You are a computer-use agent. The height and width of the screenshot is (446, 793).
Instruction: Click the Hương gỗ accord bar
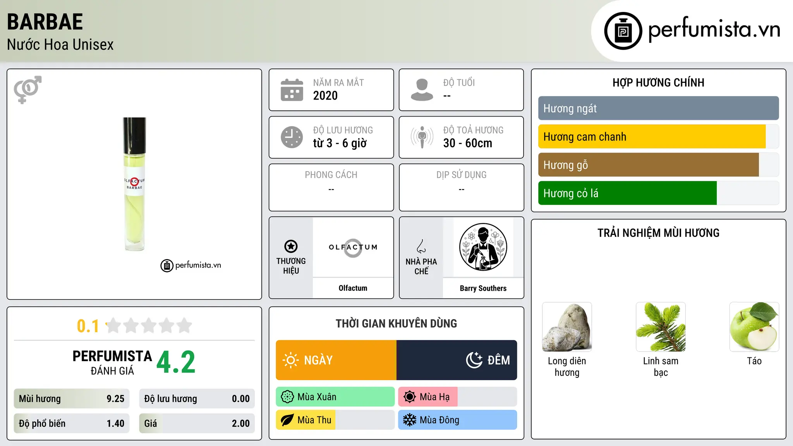pos(658,165)
